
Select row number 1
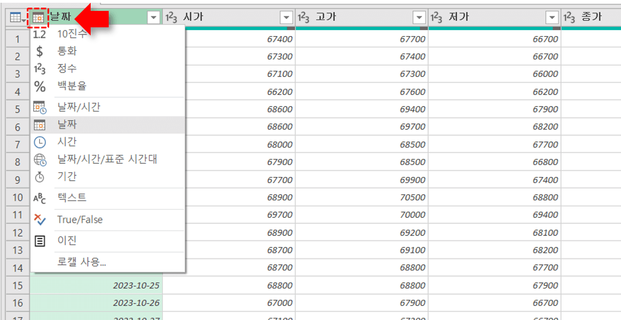coord(17,39)
